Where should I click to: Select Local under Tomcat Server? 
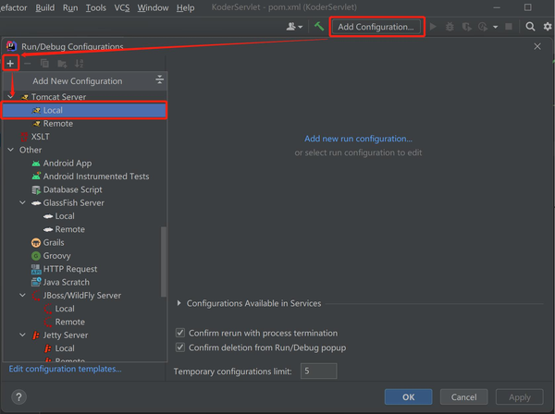point(84,110)
